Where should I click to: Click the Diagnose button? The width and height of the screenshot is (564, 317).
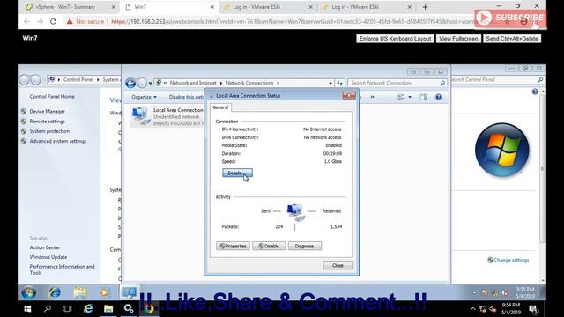click(x=304, y=247)
